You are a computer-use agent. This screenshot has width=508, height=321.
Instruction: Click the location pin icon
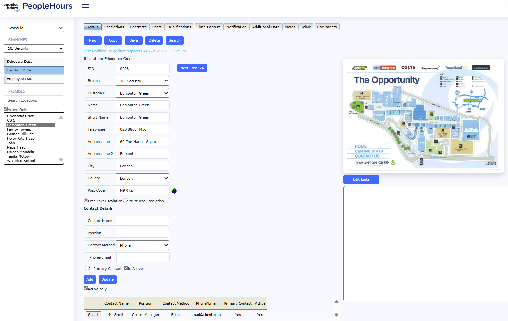coord(85,59)
